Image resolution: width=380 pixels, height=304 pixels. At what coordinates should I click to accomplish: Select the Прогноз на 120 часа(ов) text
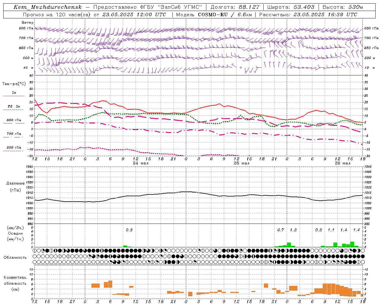(57, 15)
